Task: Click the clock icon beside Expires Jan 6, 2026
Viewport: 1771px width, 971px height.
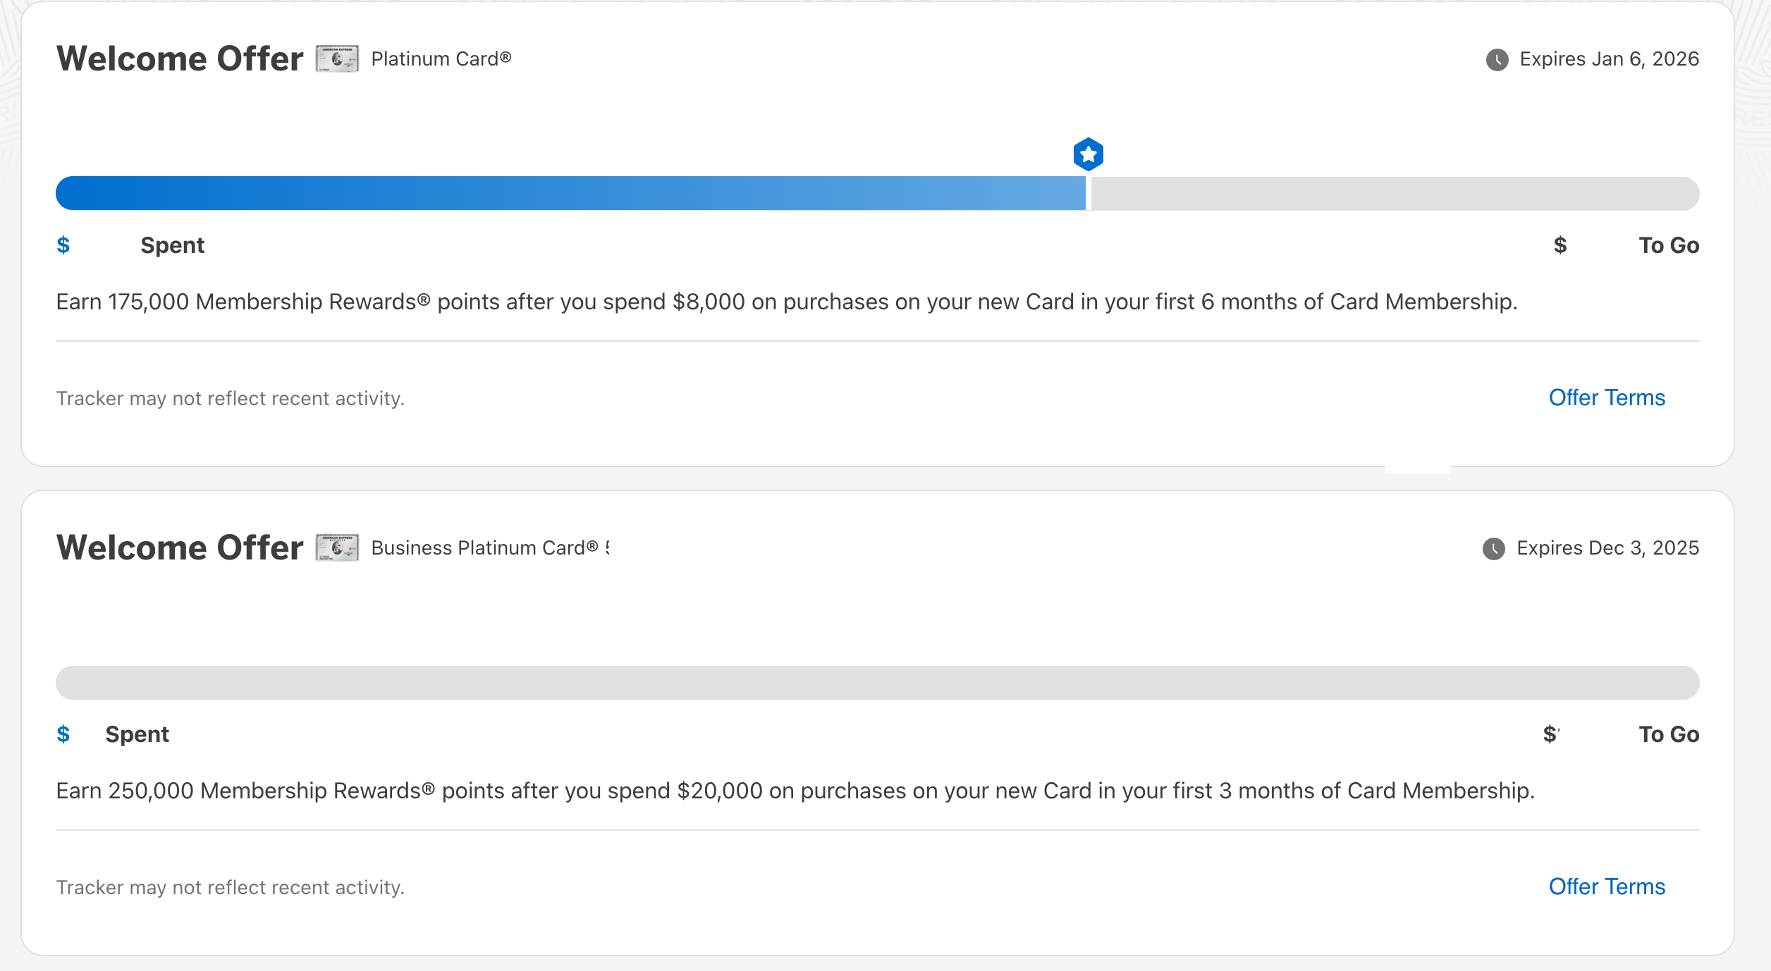Action: click(1497, 59)
